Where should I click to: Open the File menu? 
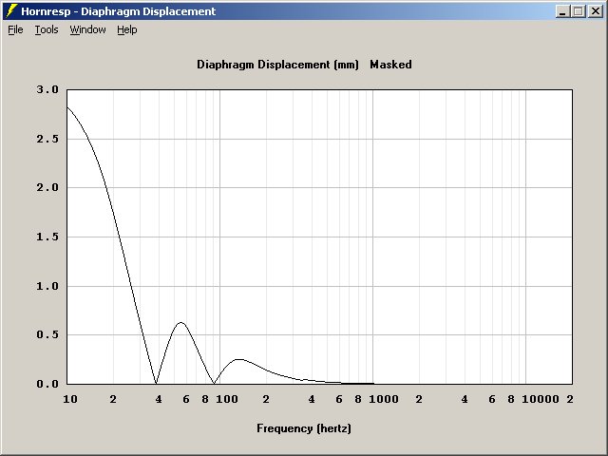pyautogui.click(x=15, y=29)
